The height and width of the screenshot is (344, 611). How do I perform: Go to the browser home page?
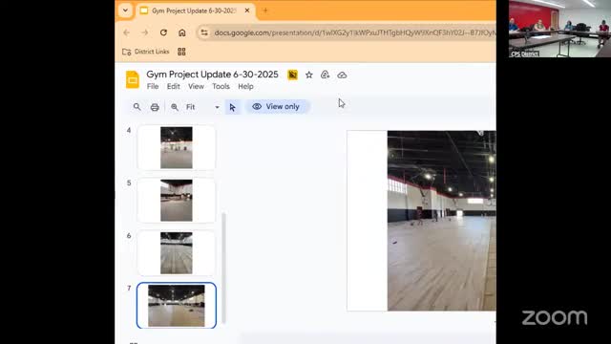[182, 32]
